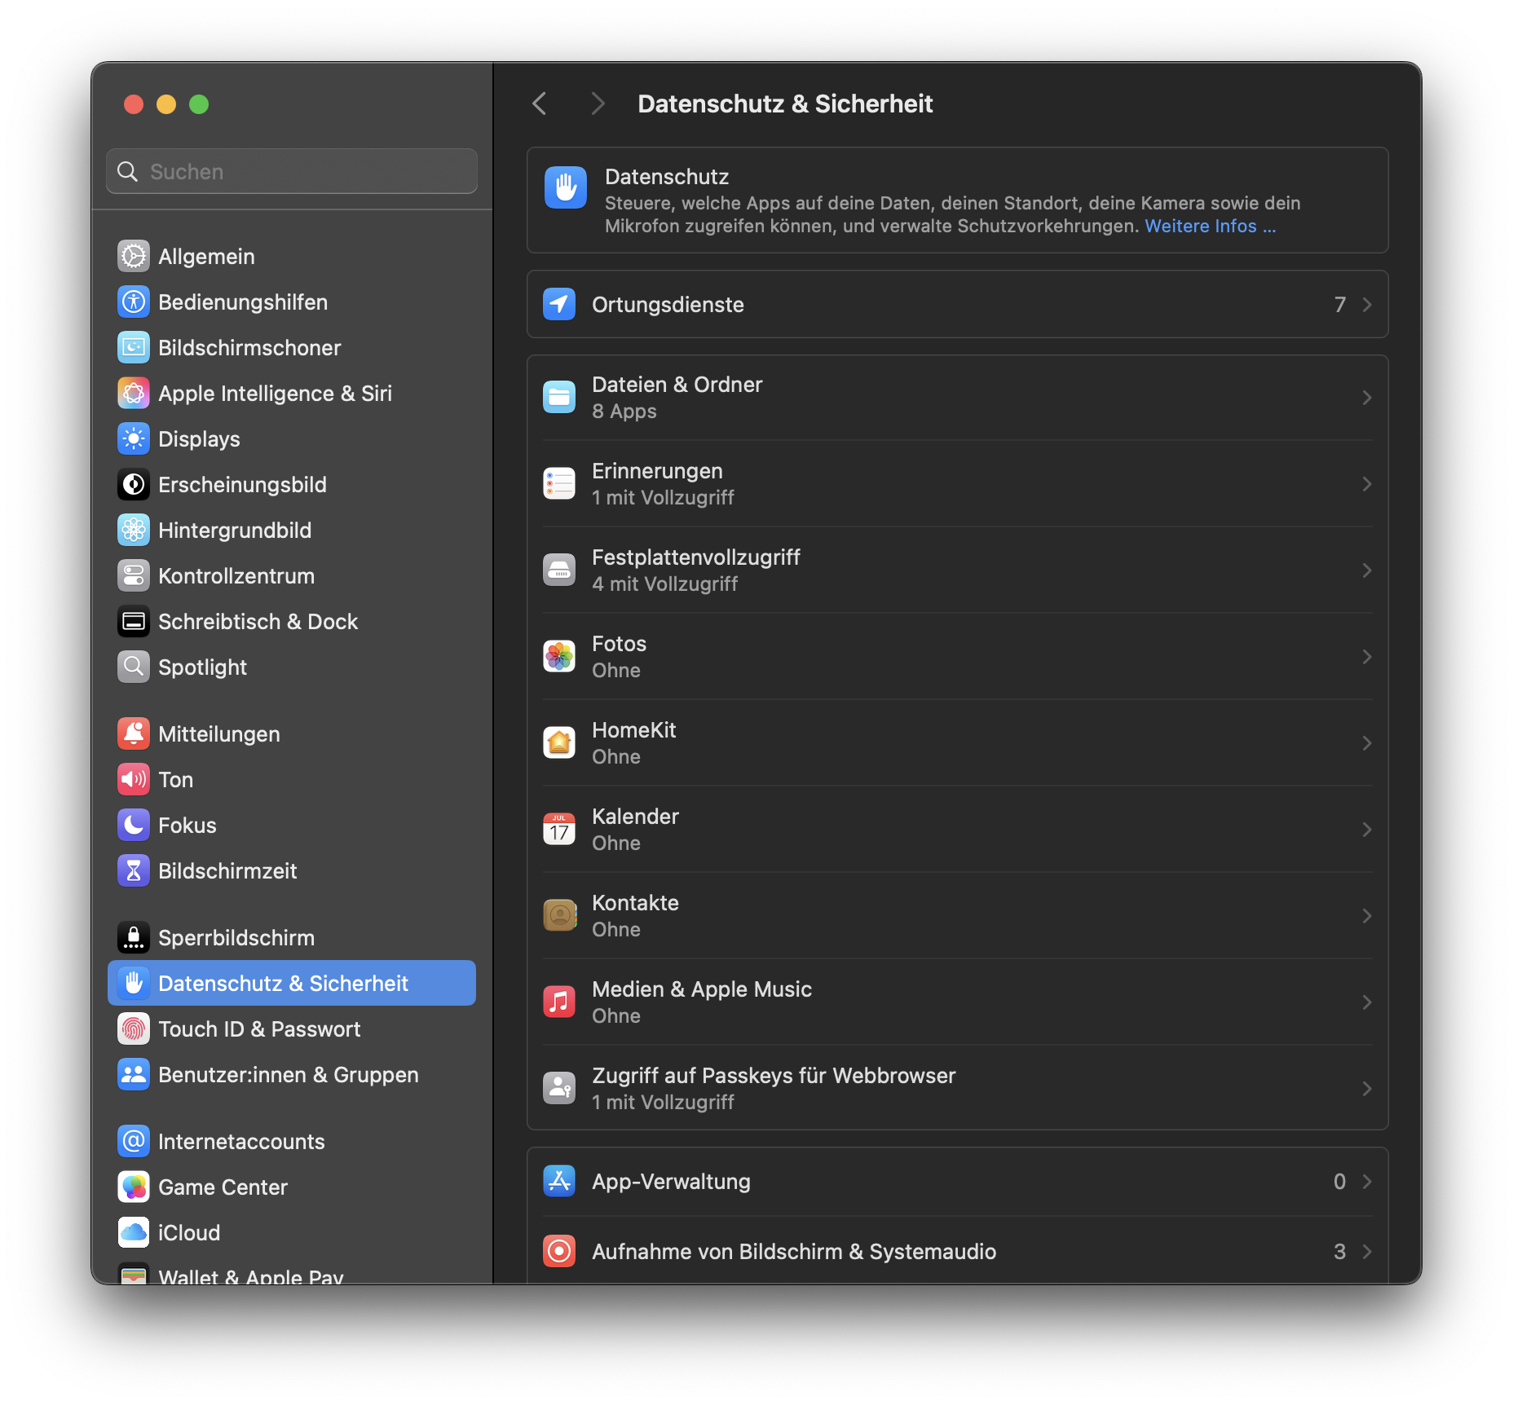The width and height of the screenshot is (1513, 1405).
Task: Select the Kalender icon showing July 17
Action: pyautogui.click(x=559, y=828)
